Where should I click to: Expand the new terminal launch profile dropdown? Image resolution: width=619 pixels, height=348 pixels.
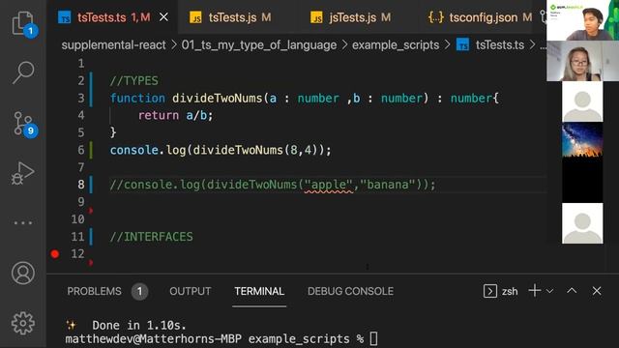pos(549,291)
